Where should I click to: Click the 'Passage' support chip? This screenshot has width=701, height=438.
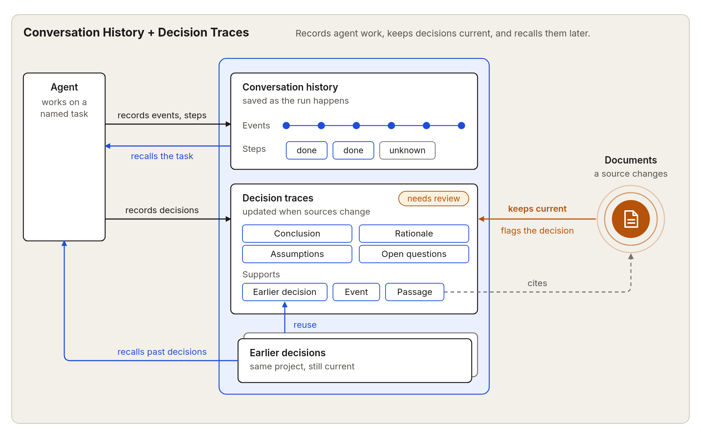(415, 292)
